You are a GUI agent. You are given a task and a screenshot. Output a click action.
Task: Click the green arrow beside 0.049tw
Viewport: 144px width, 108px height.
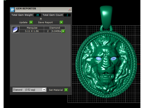[63, 31]
